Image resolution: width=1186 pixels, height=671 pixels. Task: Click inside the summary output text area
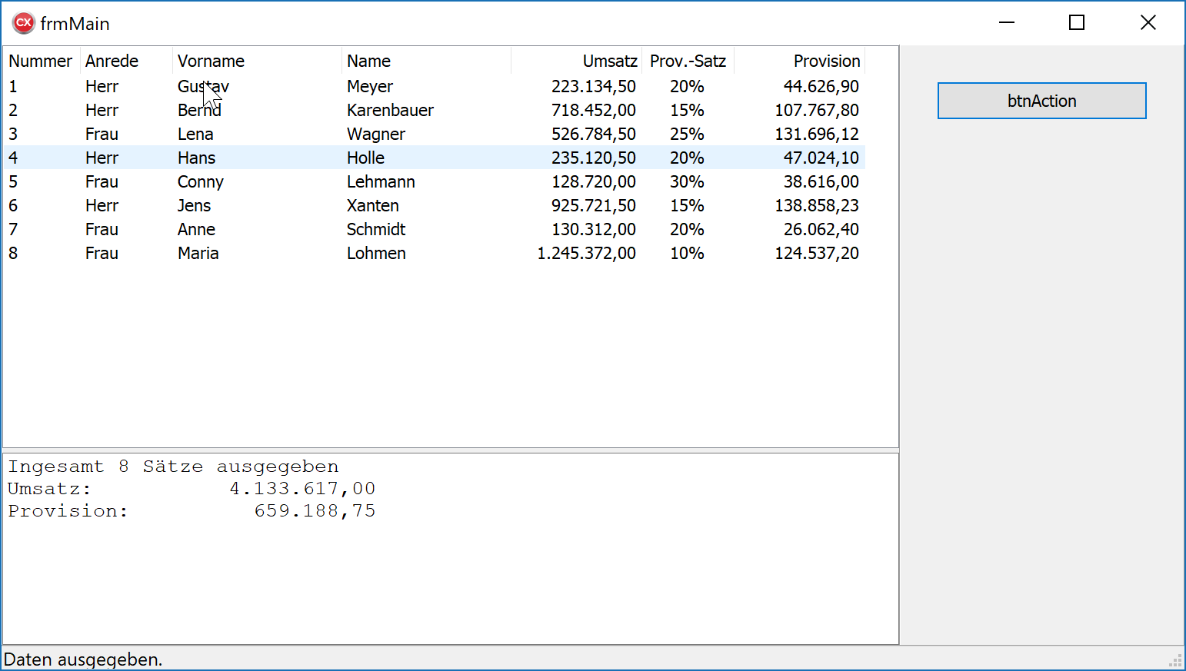(x=451, y=576)
